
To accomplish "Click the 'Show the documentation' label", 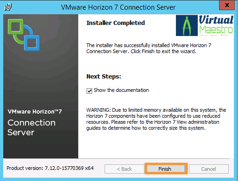I will (x=121, y=90).
